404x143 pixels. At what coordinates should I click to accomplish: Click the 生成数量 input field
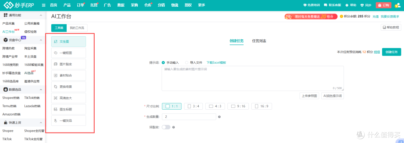[x=189, y=117]
